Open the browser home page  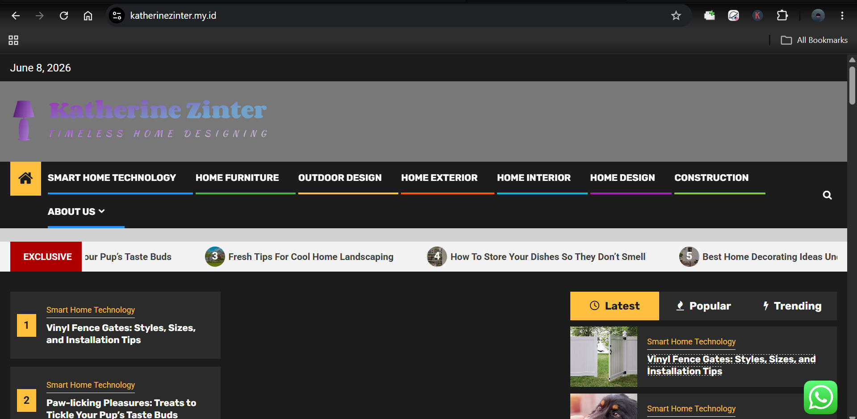88,16
